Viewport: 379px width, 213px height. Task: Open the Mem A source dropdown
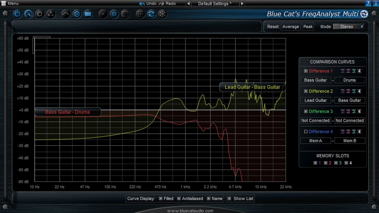[x=316, y=141]
